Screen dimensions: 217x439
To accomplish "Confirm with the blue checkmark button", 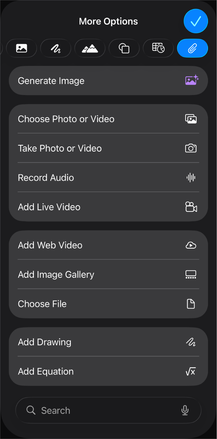I will pos(196,21).
